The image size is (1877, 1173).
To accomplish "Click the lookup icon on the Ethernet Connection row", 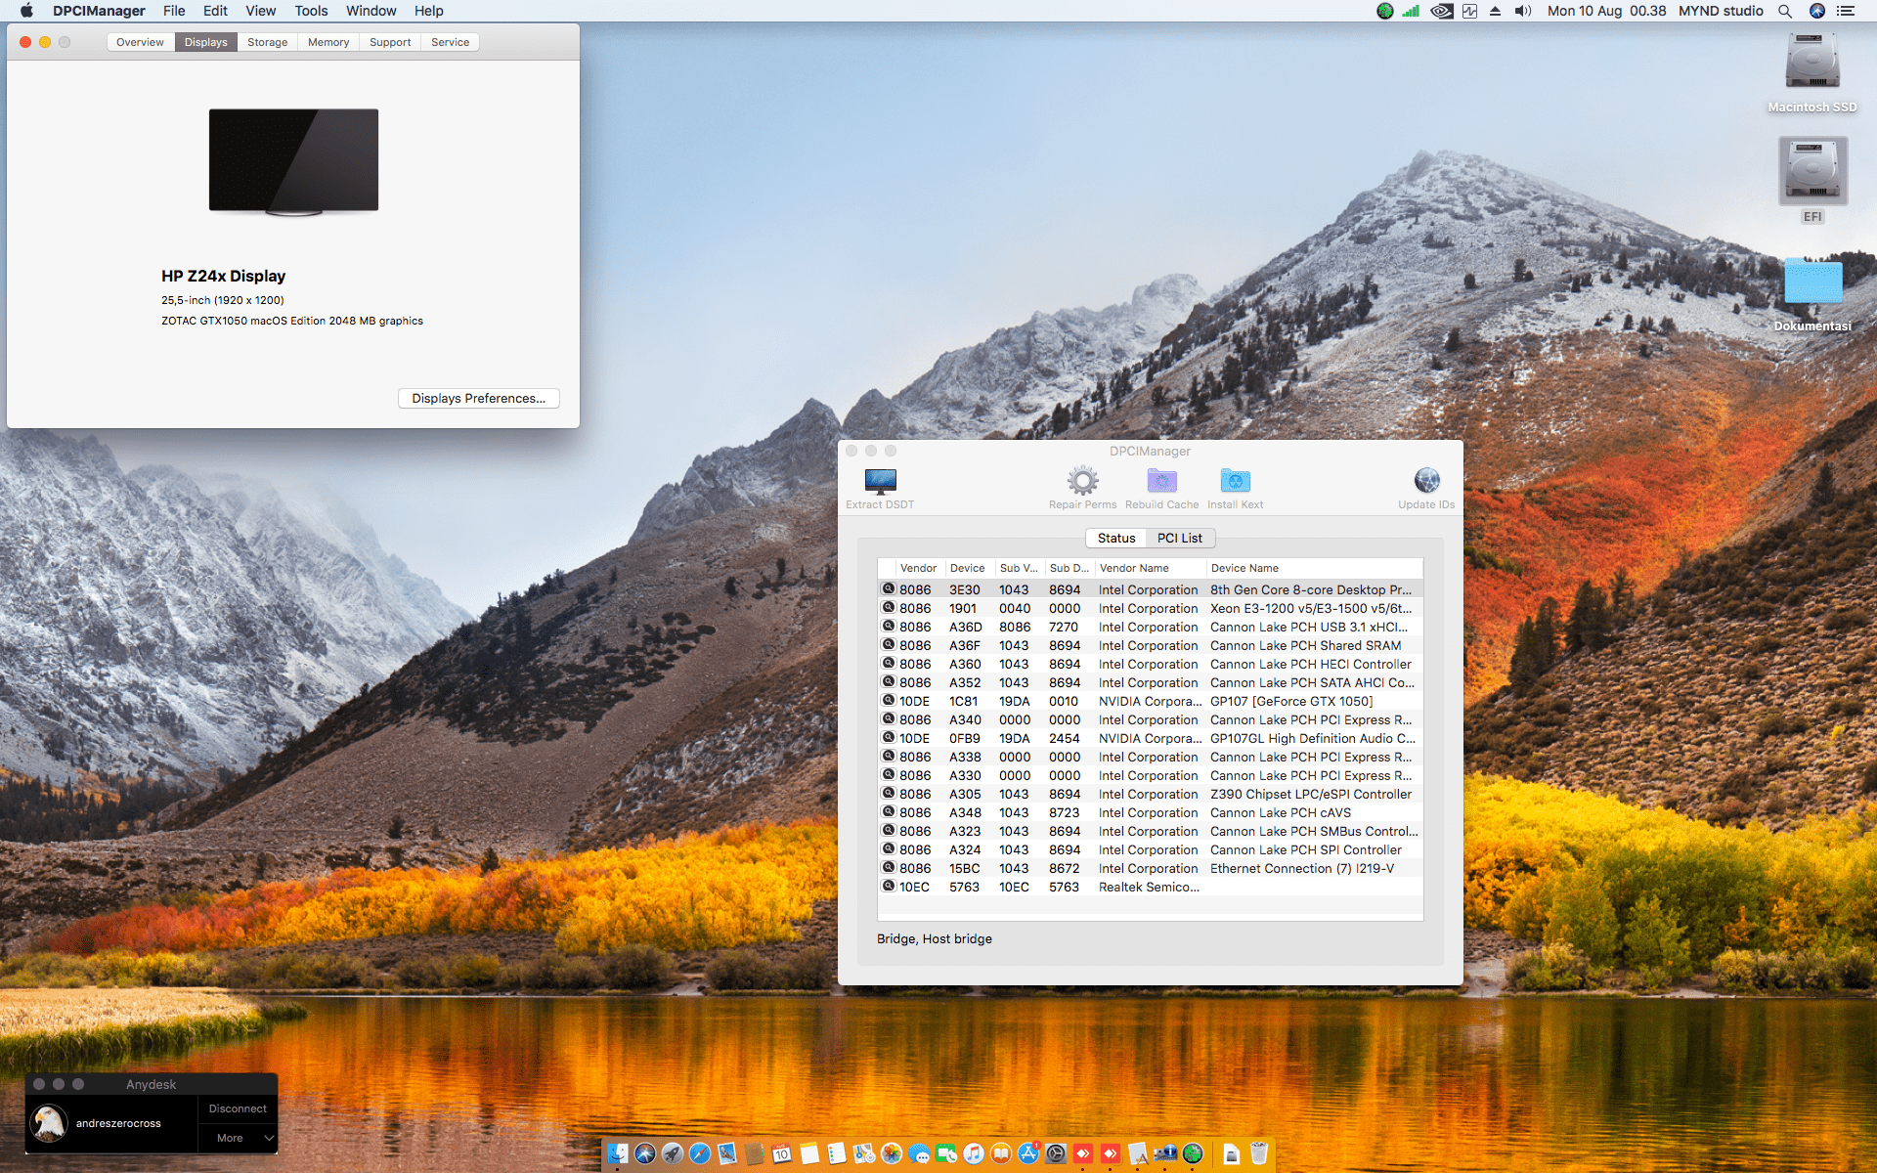I will 889,867.
